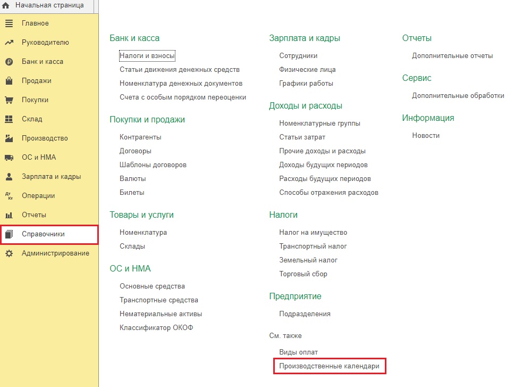This screenshot has width=514, height=387.
Task: Open the Контрагенты directory
Action: (x=140, y=137)
